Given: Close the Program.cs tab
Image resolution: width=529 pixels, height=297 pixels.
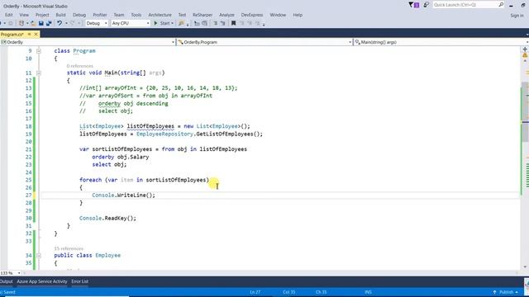Looking at the screenshot, I should (36, 35).
